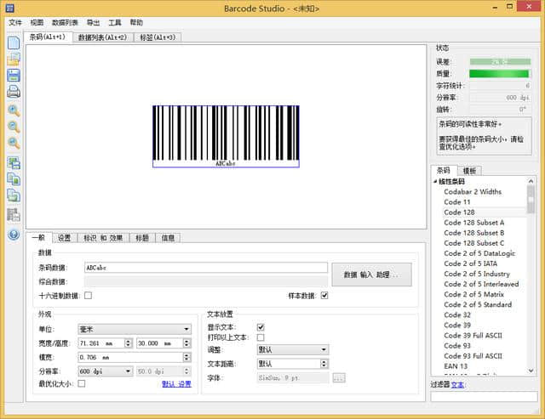Click the green 质量 quality bar

[499, 74]
